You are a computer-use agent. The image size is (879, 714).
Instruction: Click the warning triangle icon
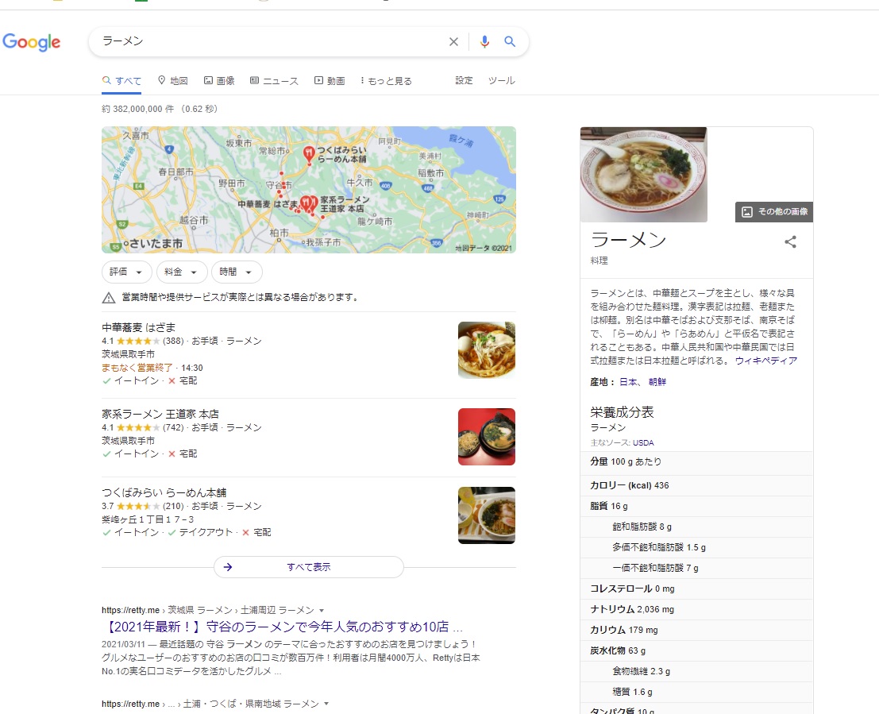(x=109, y=298)
